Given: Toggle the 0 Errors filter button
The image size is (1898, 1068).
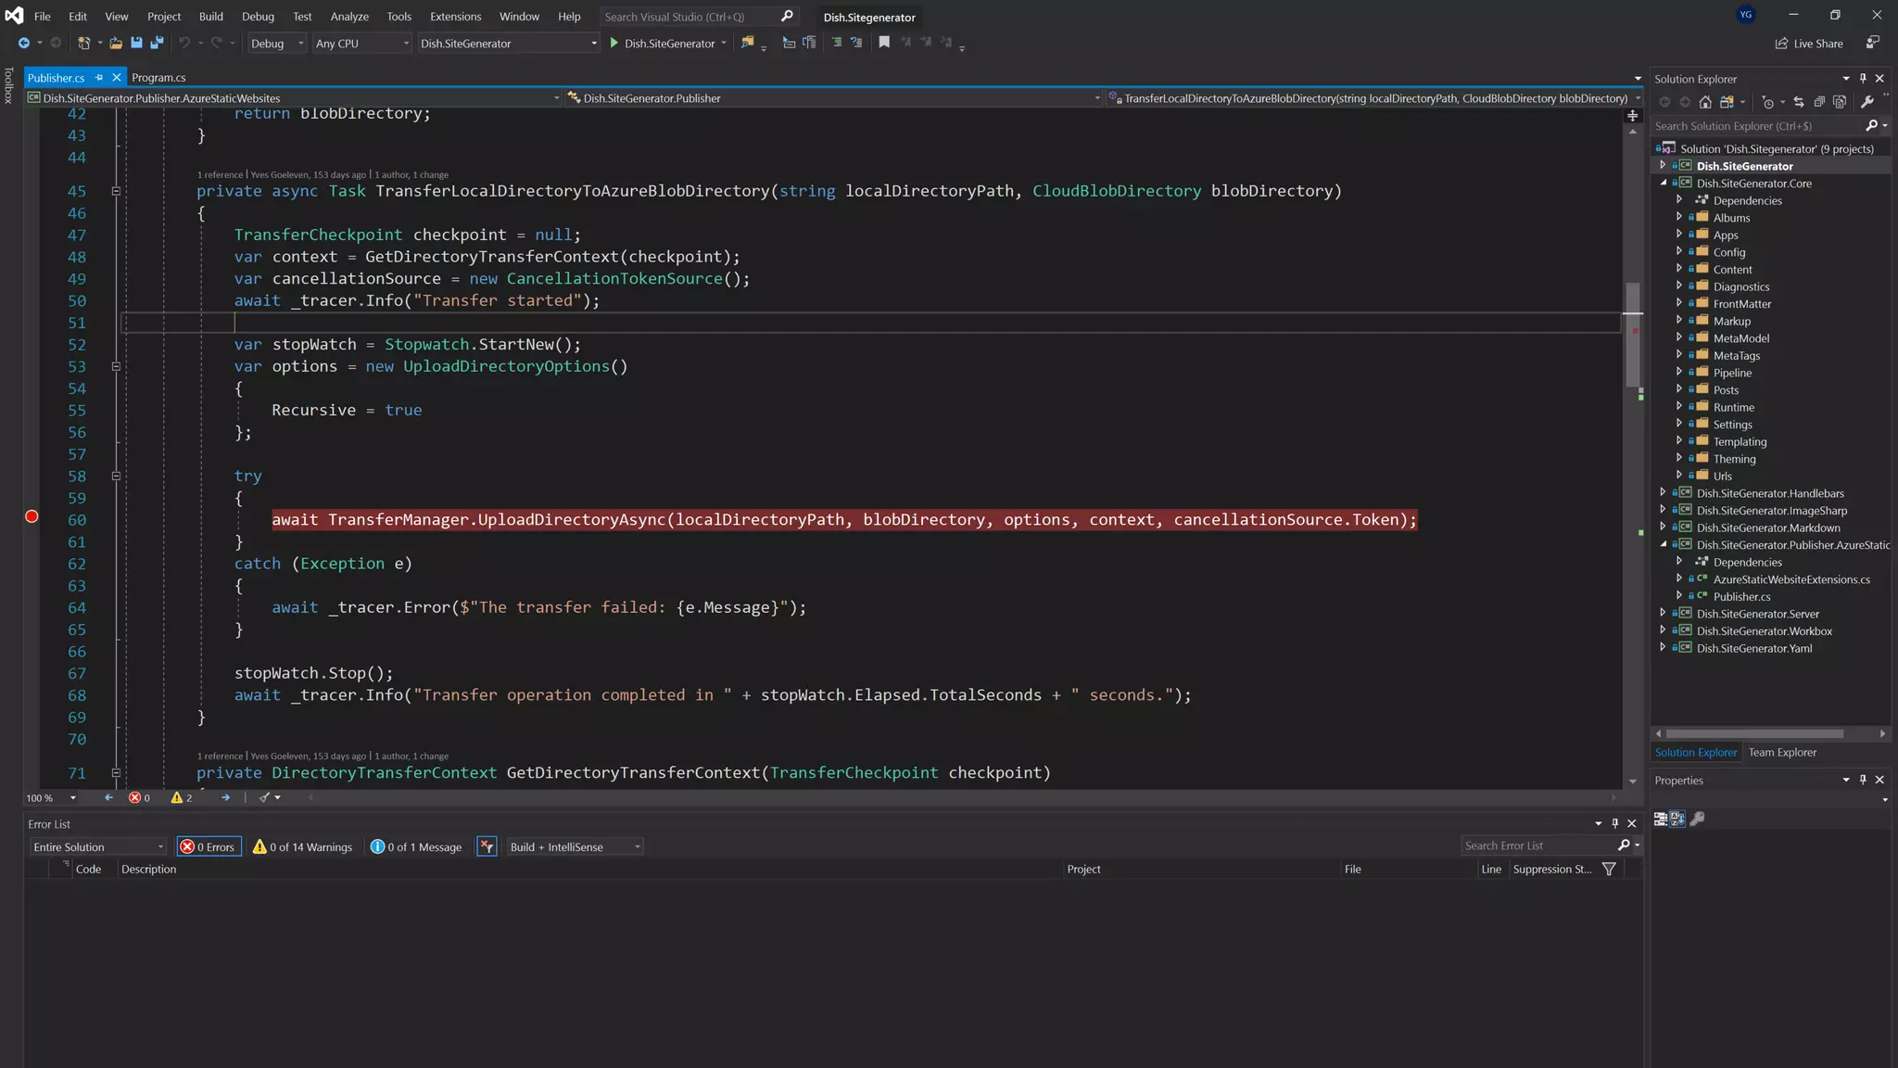Looking at the screenshot, I should pyautogui.click(x=209, y=846).
